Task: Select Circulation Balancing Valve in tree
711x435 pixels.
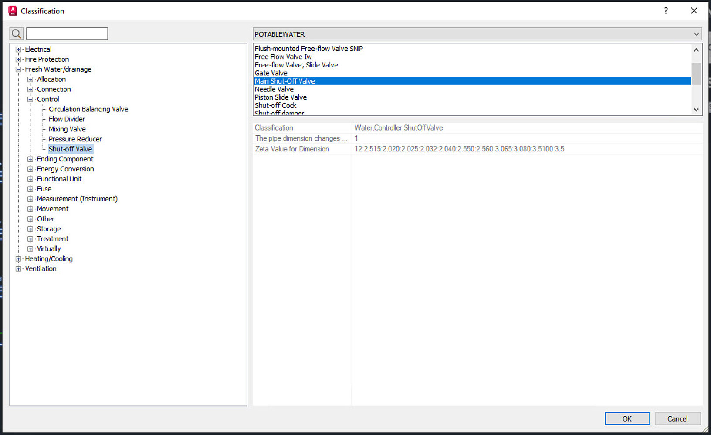Action: coord(88,109)
